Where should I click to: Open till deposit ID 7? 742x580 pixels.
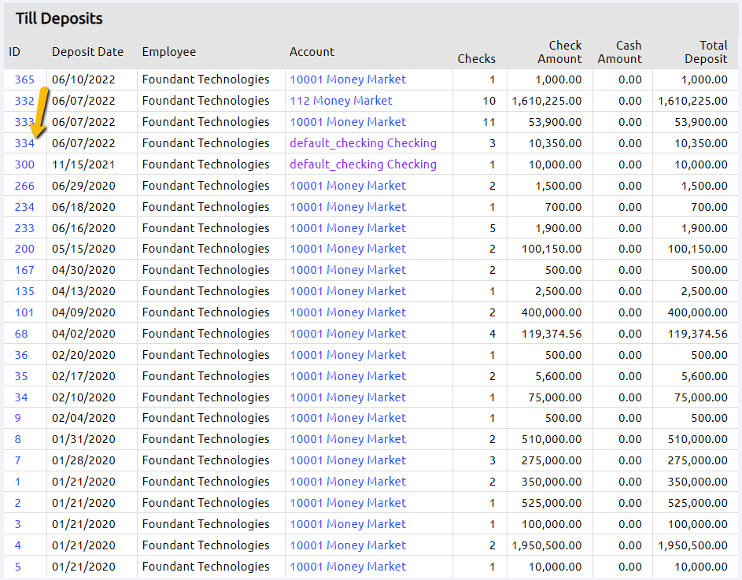pyautogui.click(x=18, y=460)
